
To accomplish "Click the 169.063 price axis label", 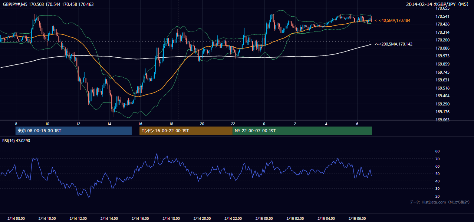I will click(x=442, y=120).
